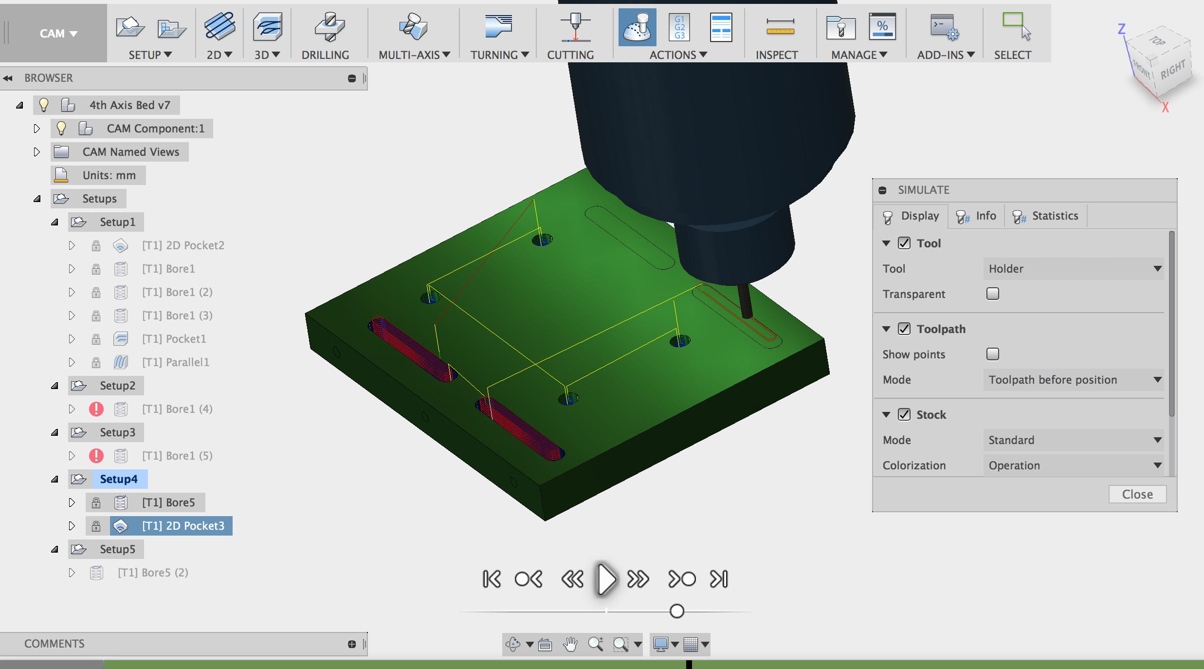Click the Turning operation icon
Image resolution: width=1204 pixels, height=669 pixels.
click(x=498, y=26)
